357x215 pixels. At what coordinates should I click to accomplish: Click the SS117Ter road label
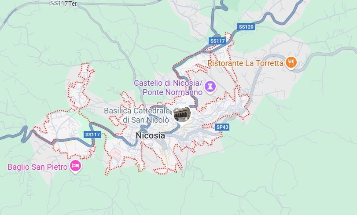pos(63,4)
